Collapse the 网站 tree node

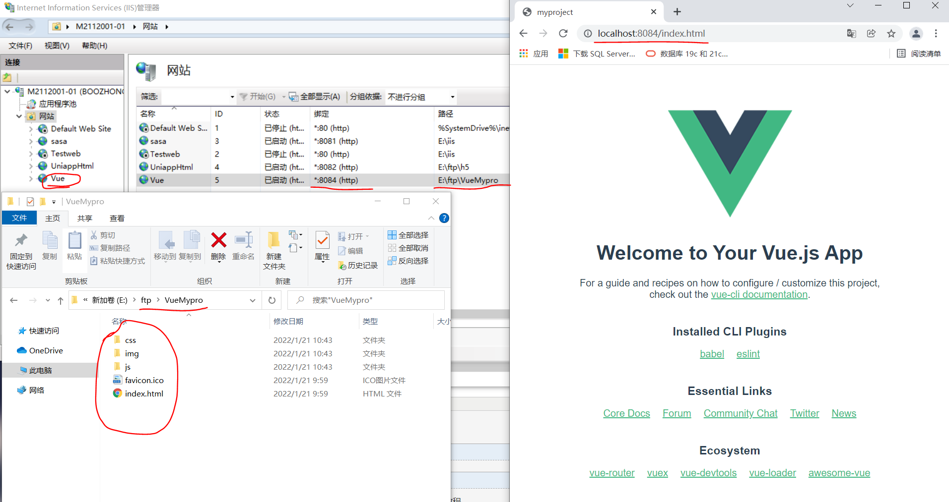pos(19,116)
